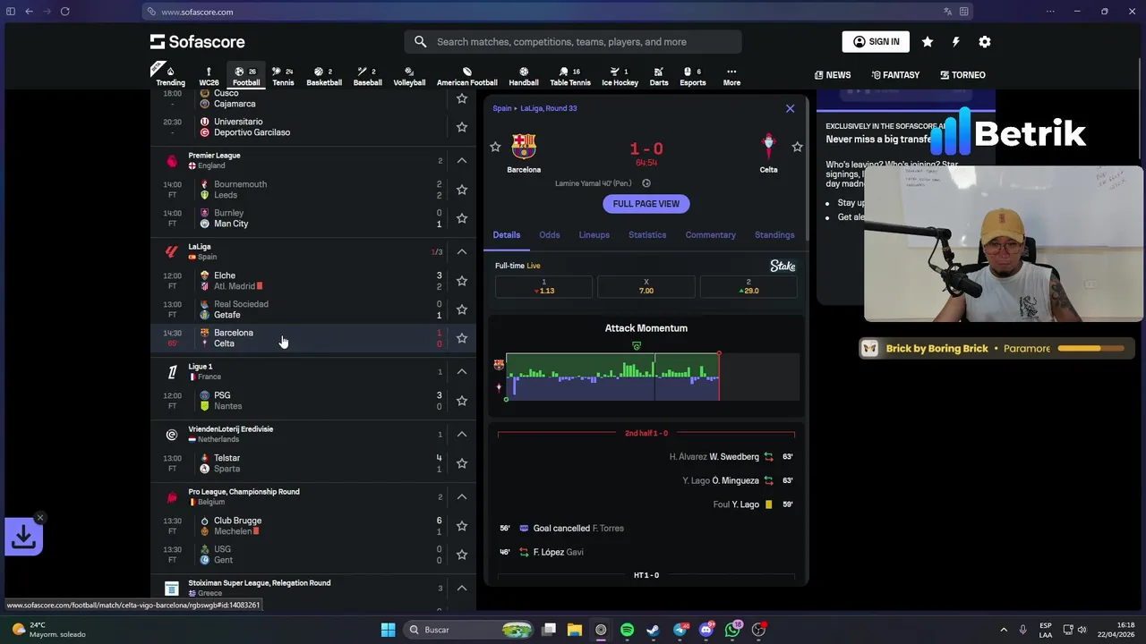The height and width of the screenshot is (644, 1146).
Task: Switch to Ice Hockey section
Action: [620, 77]
